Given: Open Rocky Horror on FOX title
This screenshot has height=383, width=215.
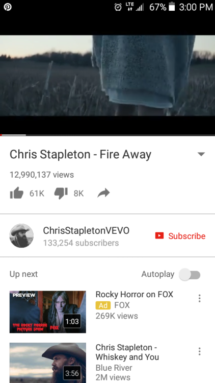Looking at the screenshot, I should (x=135, y=294).
